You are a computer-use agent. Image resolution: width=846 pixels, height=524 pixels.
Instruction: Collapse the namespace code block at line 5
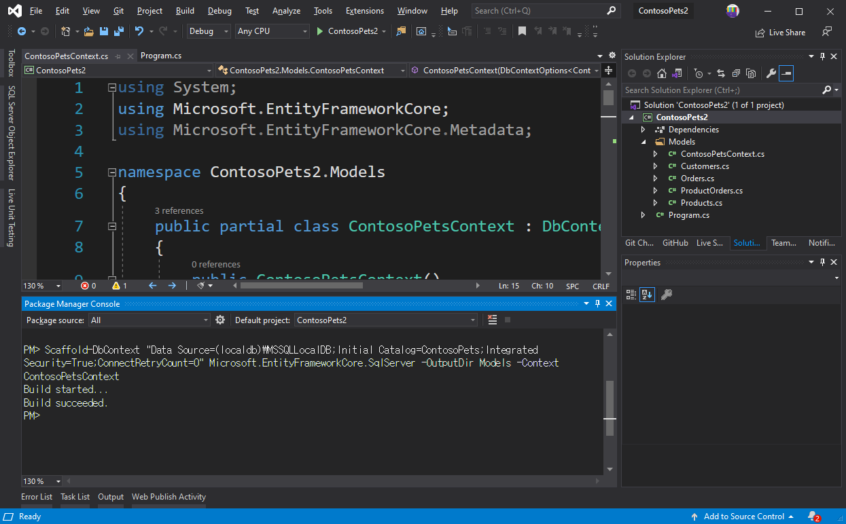click(112, 172)
